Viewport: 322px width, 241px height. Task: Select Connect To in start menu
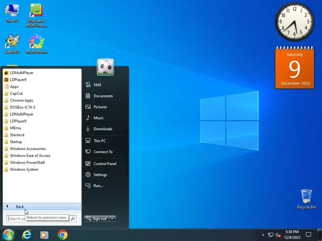[105, 152]
